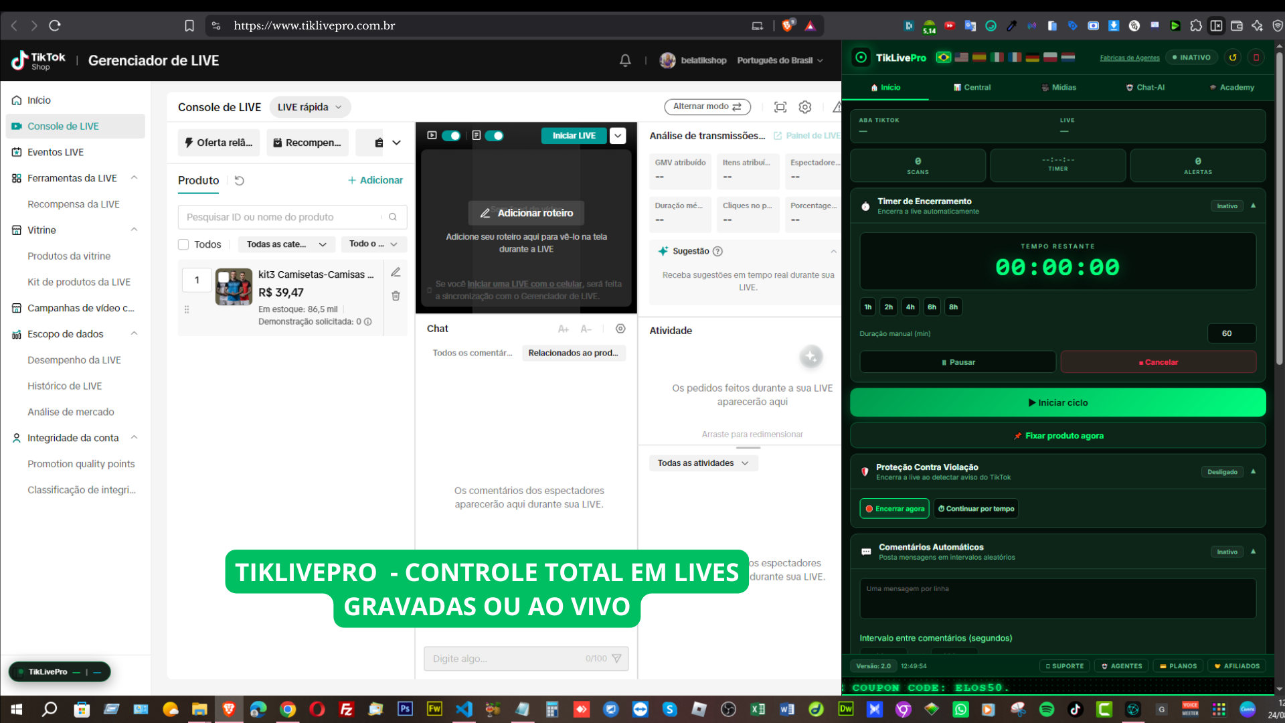The width and height of the screenshot is (1285, 723).
Task: Open Spotify from the Windows taskbar
Action: pos(1047,709)
